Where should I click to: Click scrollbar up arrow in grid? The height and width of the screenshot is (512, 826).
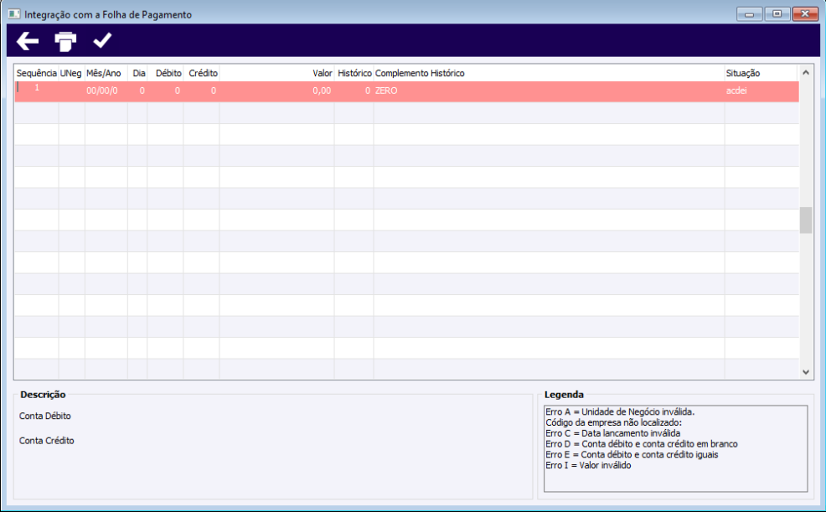pos(805,73)
